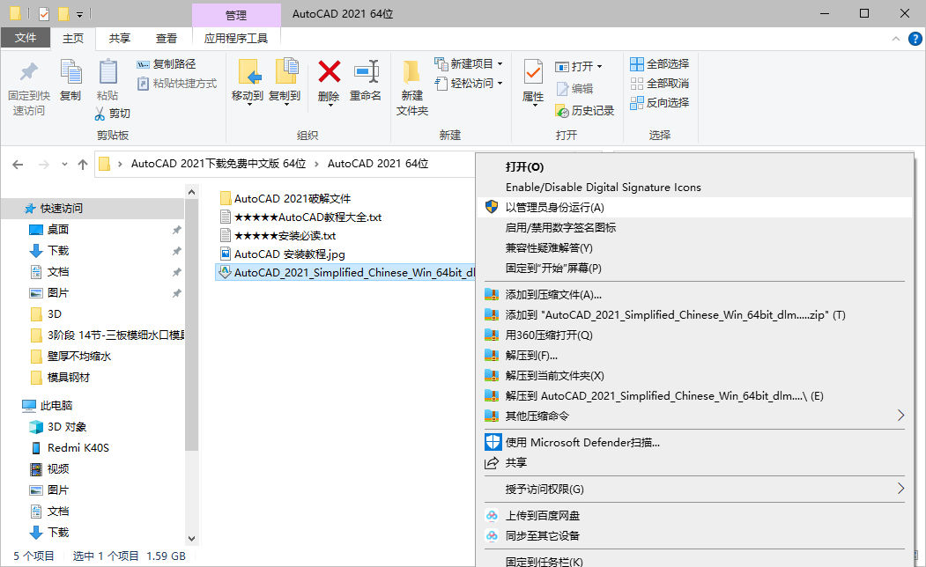The height and width of the screenshot is (567, 926).
Task: Click the blue Help question mark button
Action: point(915,38)
